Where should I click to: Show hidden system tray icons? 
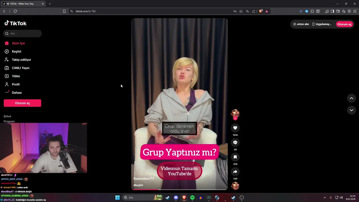point(325,198)
